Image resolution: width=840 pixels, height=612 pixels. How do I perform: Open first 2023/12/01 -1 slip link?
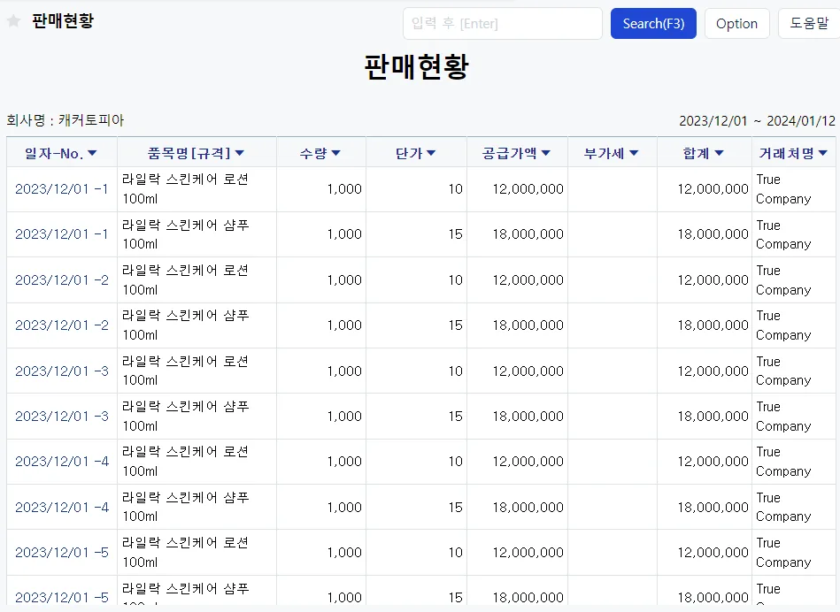(x=62, y=189)
